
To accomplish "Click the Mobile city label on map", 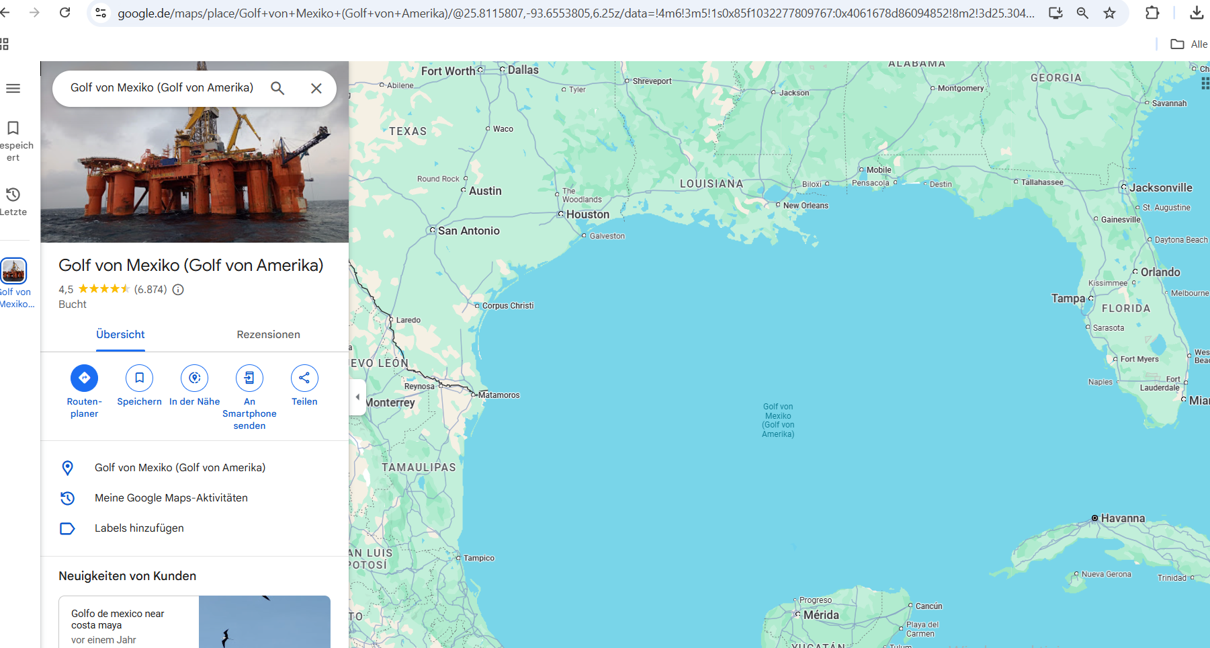I will (879, 170).
